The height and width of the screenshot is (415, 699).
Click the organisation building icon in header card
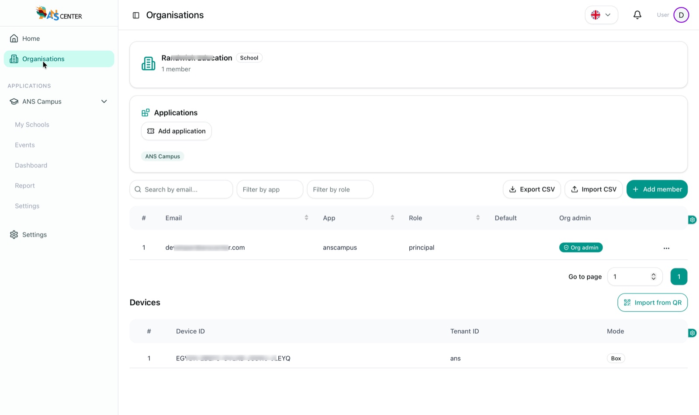click(149, 63)
